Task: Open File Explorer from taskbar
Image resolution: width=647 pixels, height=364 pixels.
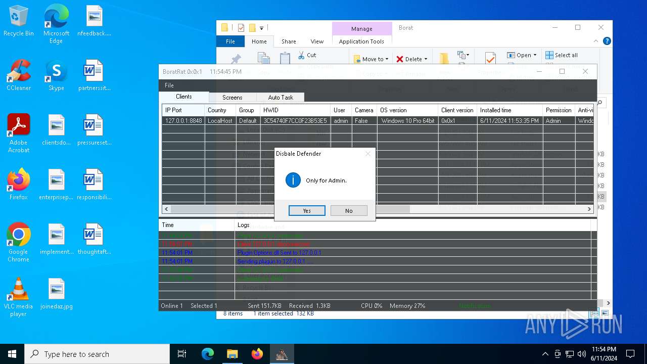Action: coord(232,354)
